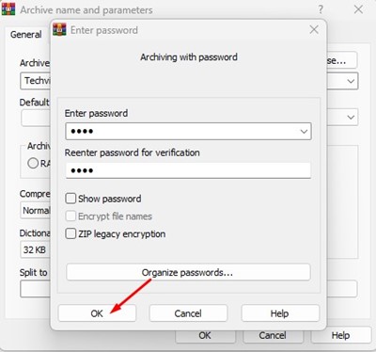This screenshot has width=376, height=352.
Task: Click the Help button of the archive dialog
Action: [341, 335]
